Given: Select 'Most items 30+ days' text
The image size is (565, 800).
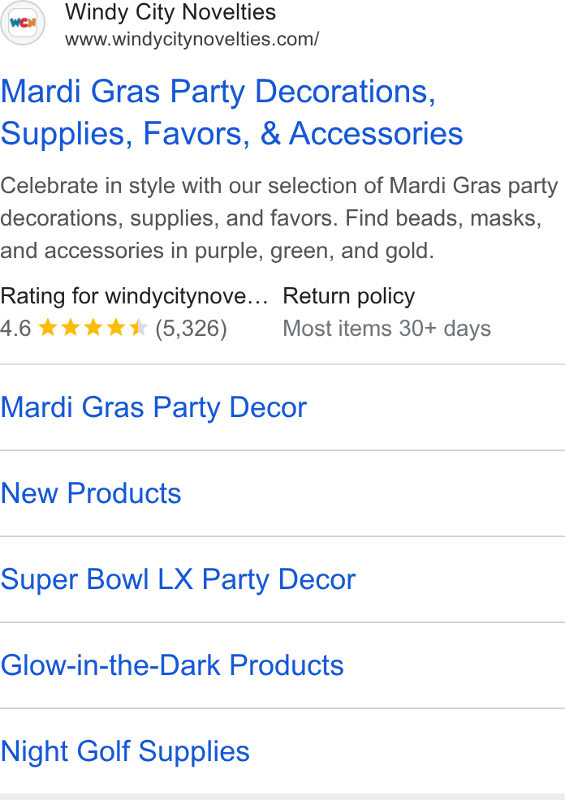Looking at the screenshot, I should 387,328.
